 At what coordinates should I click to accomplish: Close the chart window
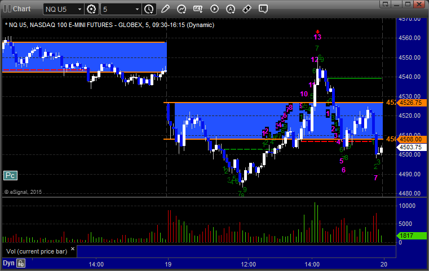[x=419, y=4]
